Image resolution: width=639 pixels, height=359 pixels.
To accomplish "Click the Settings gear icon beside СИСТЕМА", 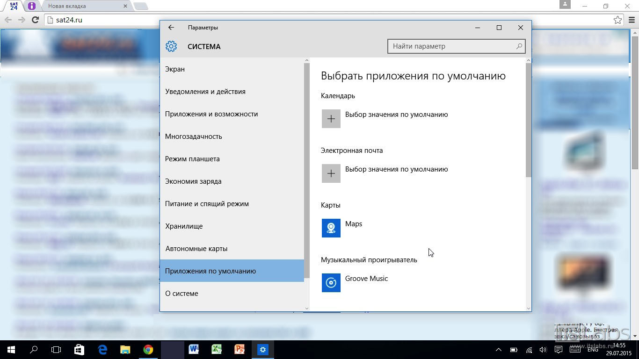I will tap(171, 46).
